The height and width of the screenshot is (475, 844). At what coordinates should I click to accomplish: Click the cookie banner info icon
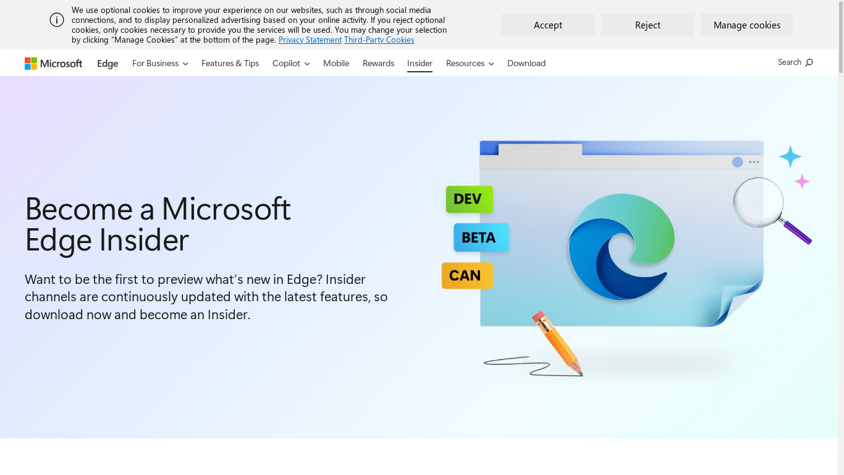tap(57, 20)
